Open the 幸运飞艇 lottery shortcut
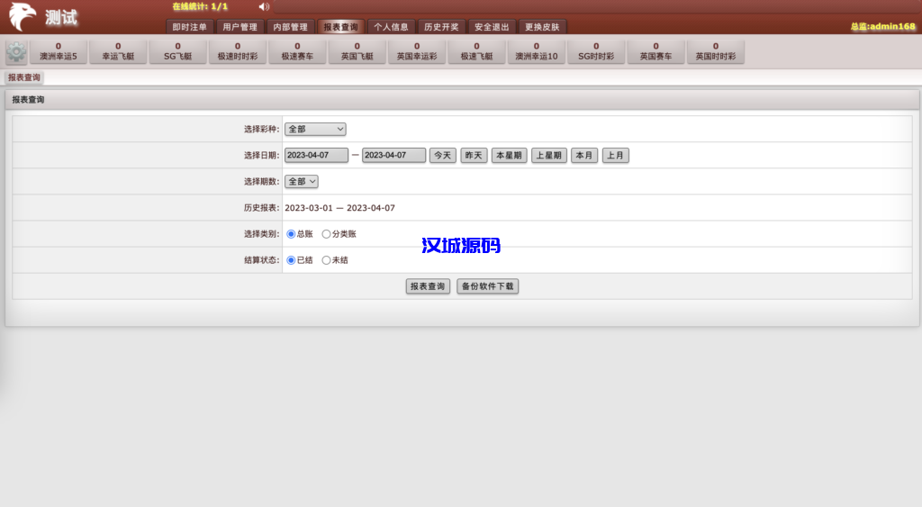This screenshot has width=922, height=507. coord(118,51)
